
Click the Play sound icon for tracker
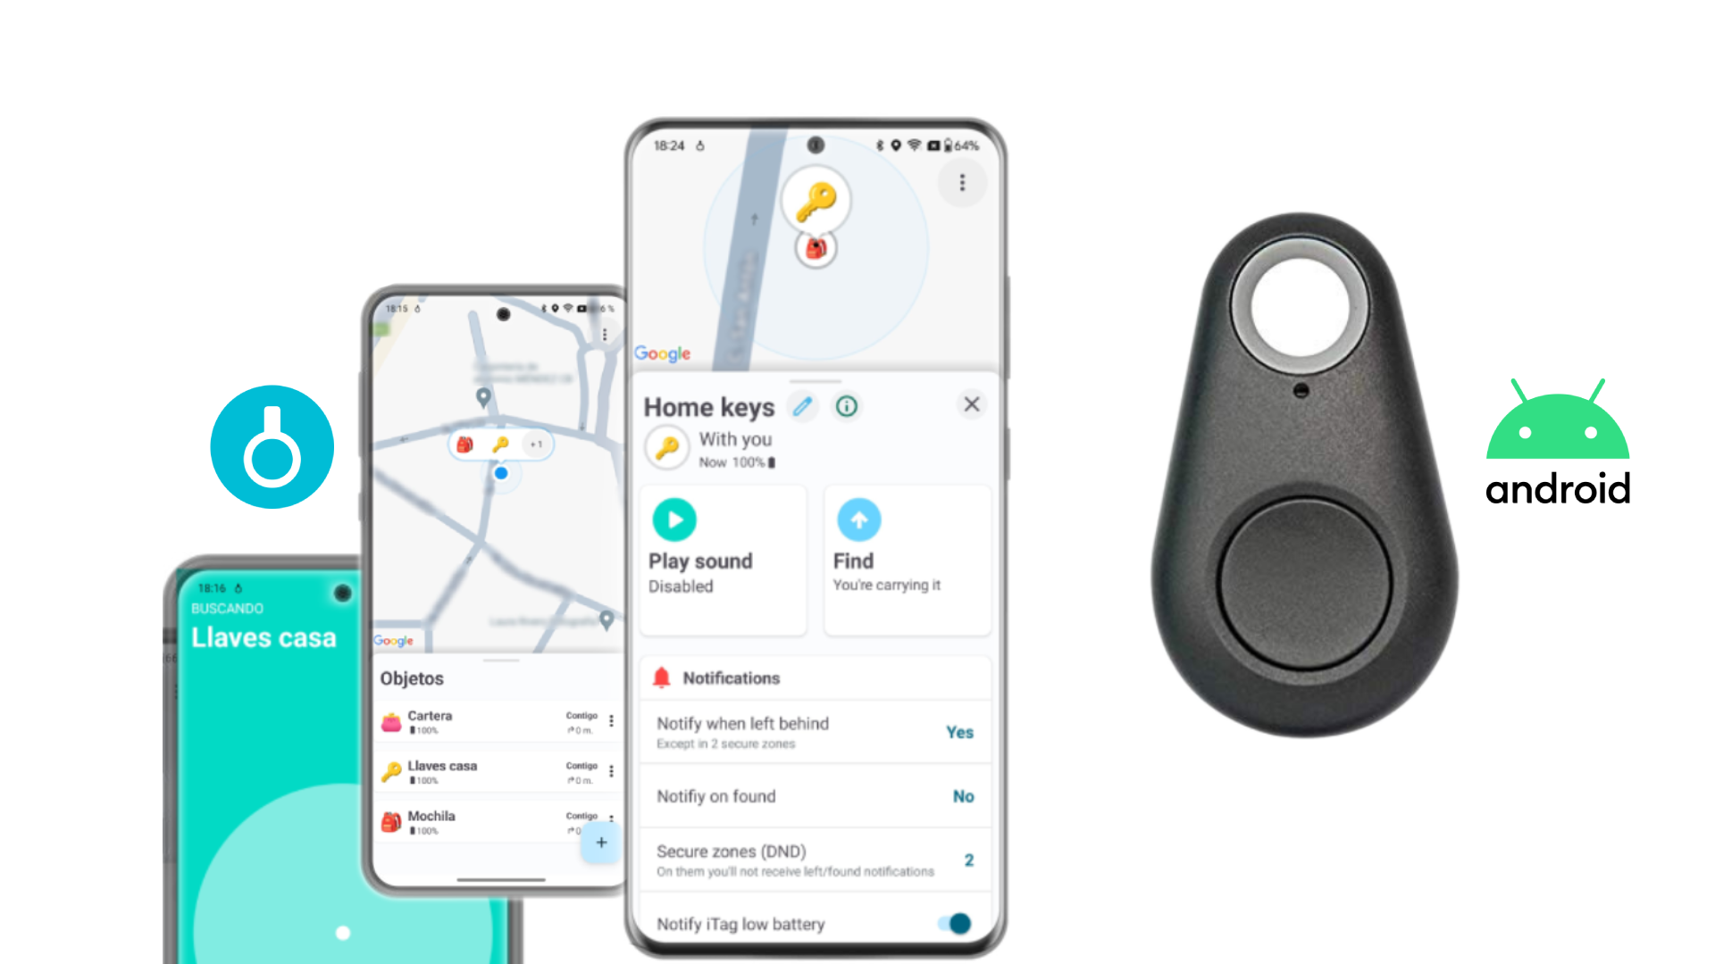[x=673, y=520]
